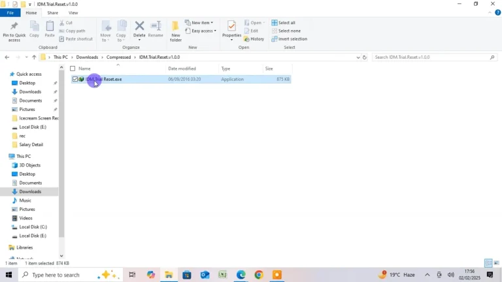Open Libraries in navigation pane

click(24, 247)
